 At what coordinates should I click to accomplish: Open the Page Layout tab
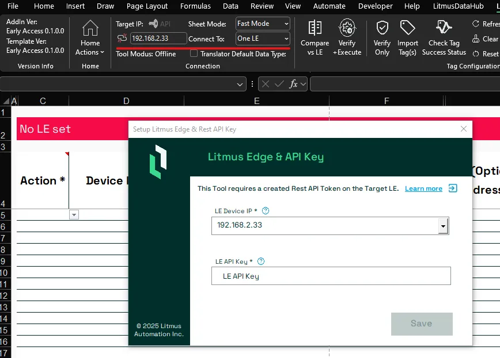147,6
